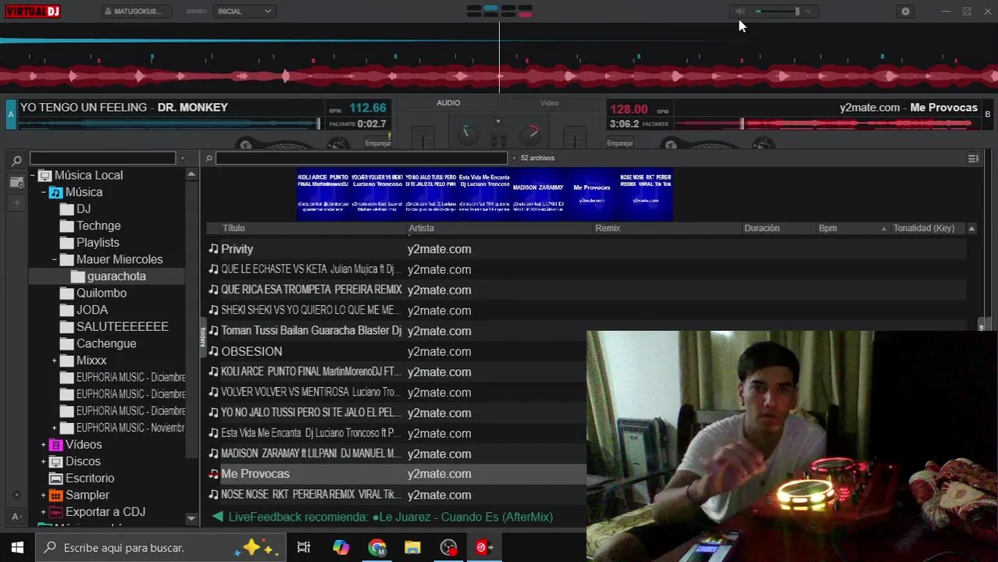Collapse the Mauer Miercoles folder

pos(55,259)
